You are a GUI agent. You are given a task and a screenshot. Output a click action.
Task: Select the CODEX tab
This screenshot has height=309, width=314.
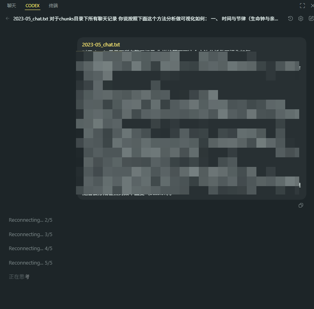[32, 6]
